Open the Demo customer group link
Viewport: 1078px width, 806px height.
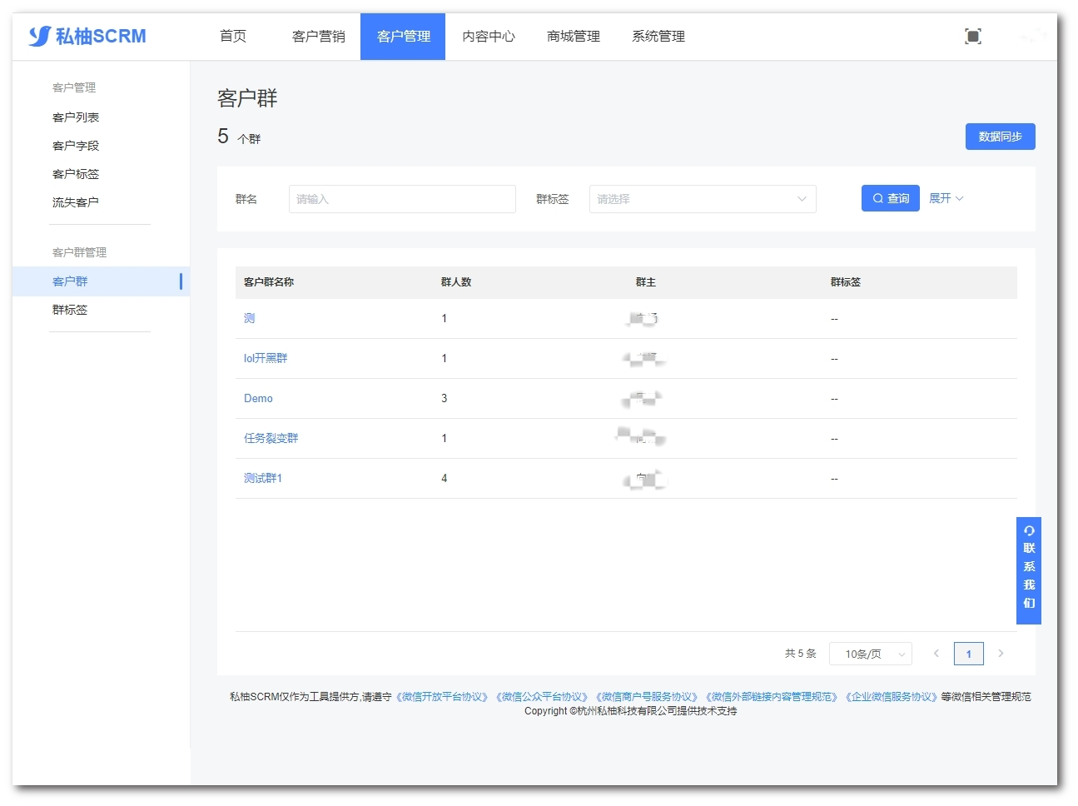tap(258, 399)
